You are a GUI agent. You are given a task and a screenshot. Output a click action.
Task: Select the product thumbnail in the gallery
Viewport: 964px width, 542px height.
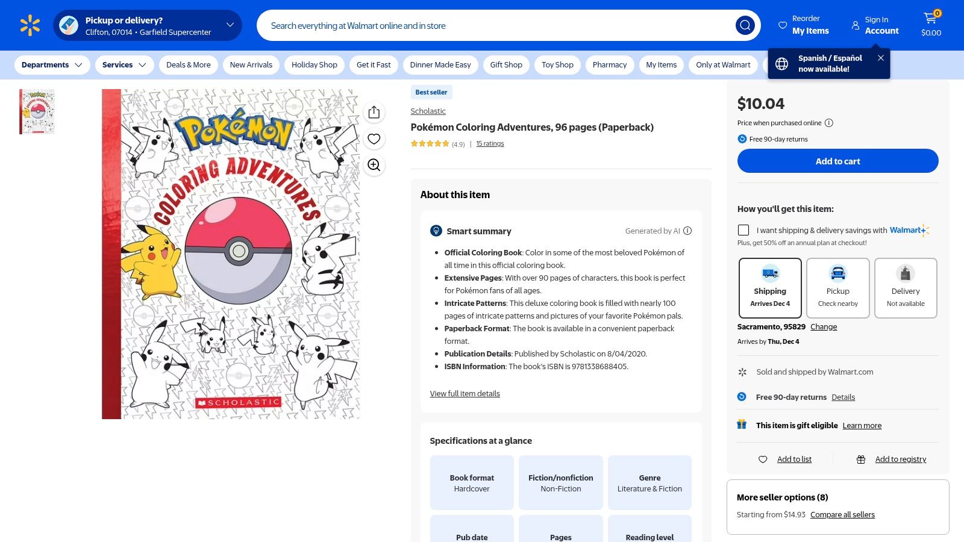tap(37, 111)
